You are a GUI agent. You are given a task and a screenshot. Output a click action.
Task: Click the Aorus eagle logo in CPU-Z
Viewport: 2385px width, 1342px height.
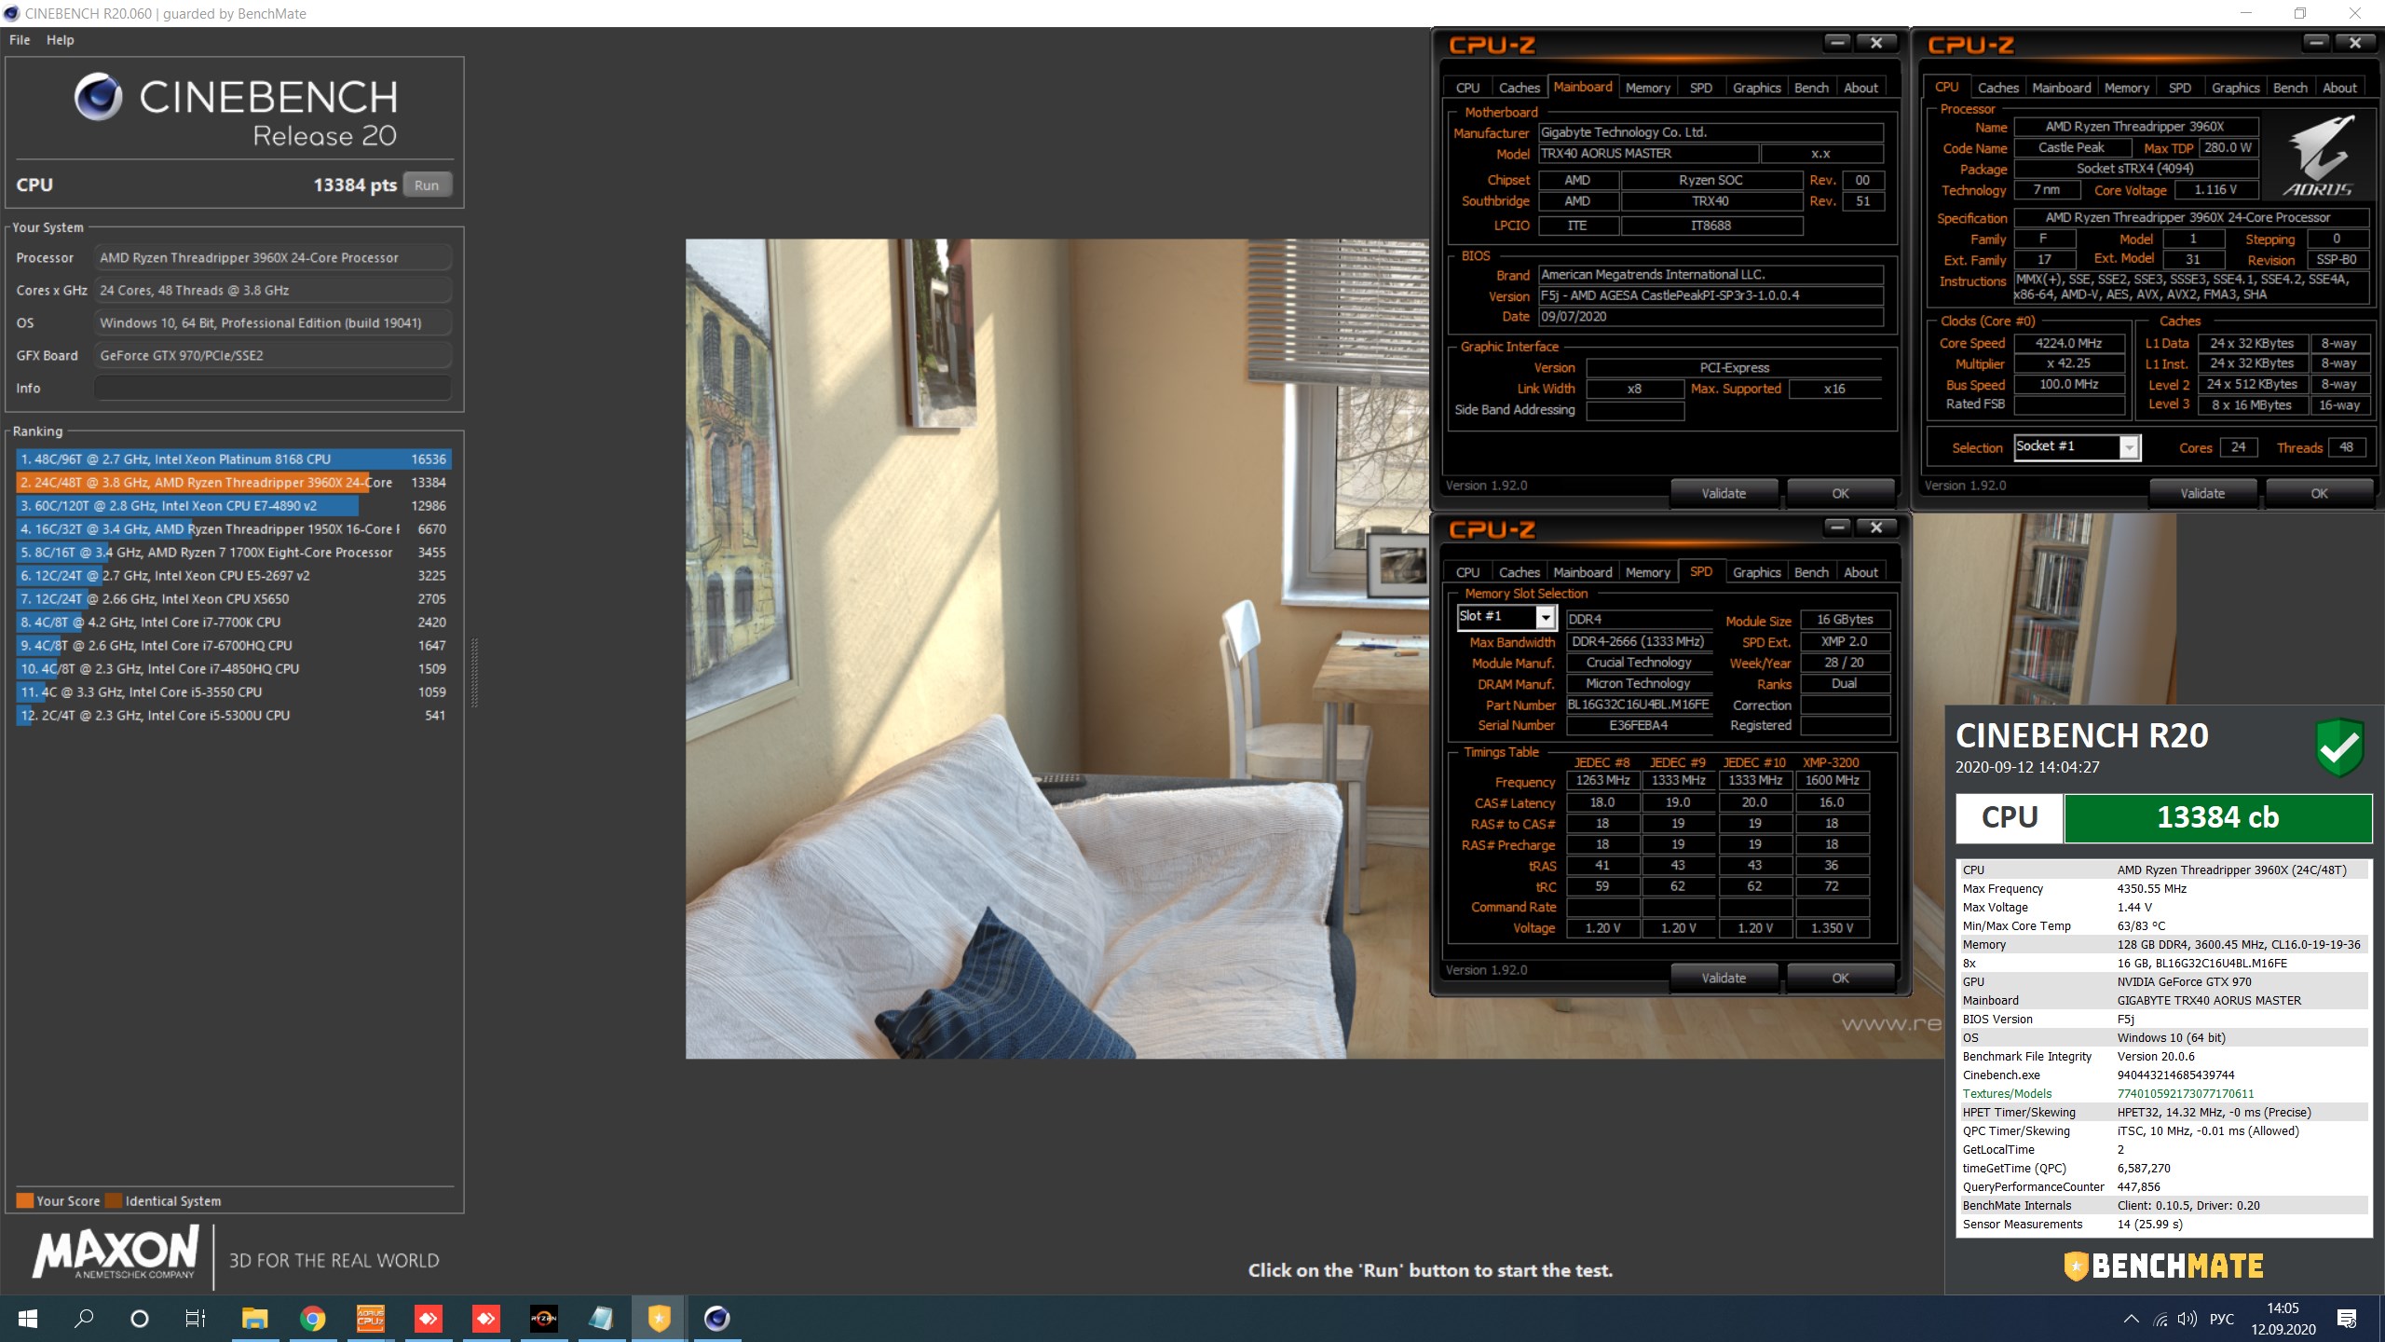[x=2319, y=156]
